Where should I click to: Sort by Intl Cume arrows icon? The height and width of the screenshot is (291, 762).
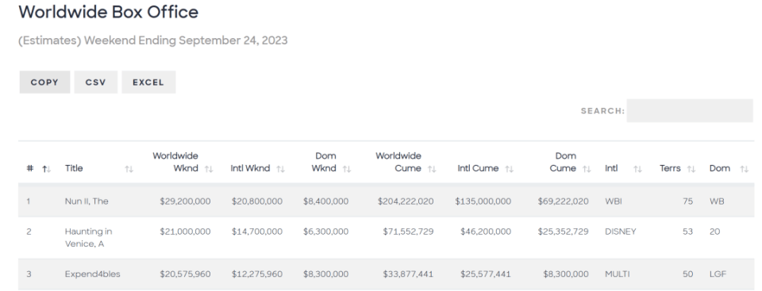pyautogui.click(x=509, y=169)
